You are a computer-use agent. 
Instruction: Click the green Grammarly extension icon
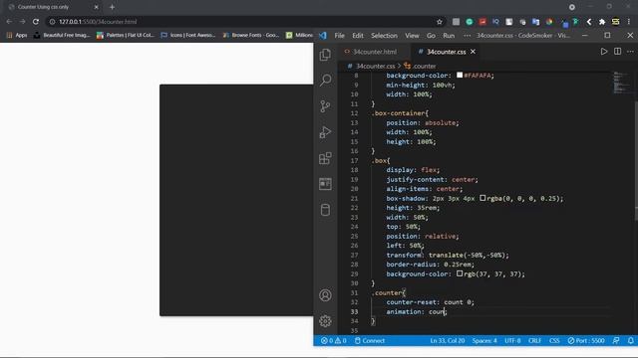click(470, 22)
